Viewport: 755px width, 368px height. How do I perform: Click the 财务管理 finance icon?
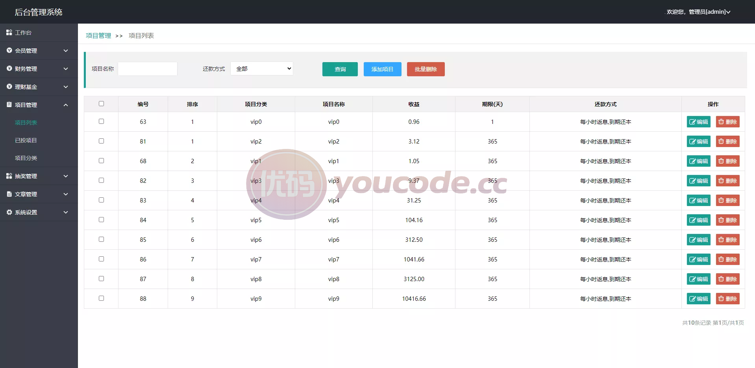(x=9, y=68)
